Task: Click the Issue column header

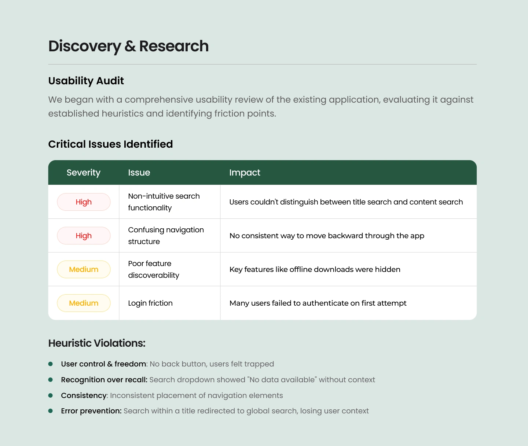Action: [139, 173]
